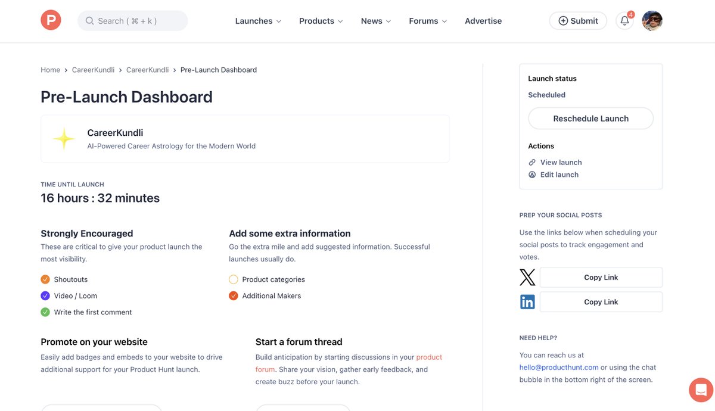Click the red notification count badge
Screen dimensions: 715x411
(x=631, y=14)
